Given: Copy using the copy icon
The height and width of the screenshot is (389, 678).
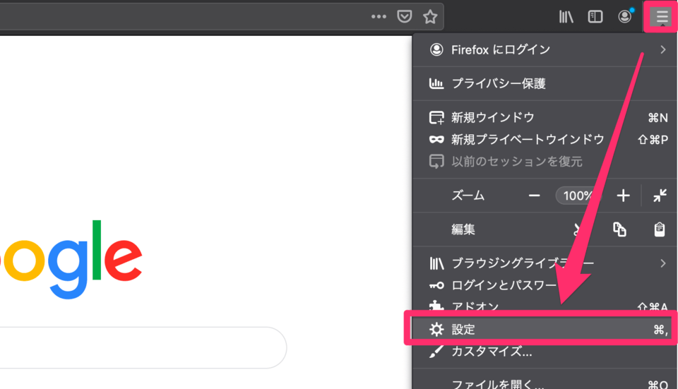Looking at the screenshot, I should click(619, 229).
